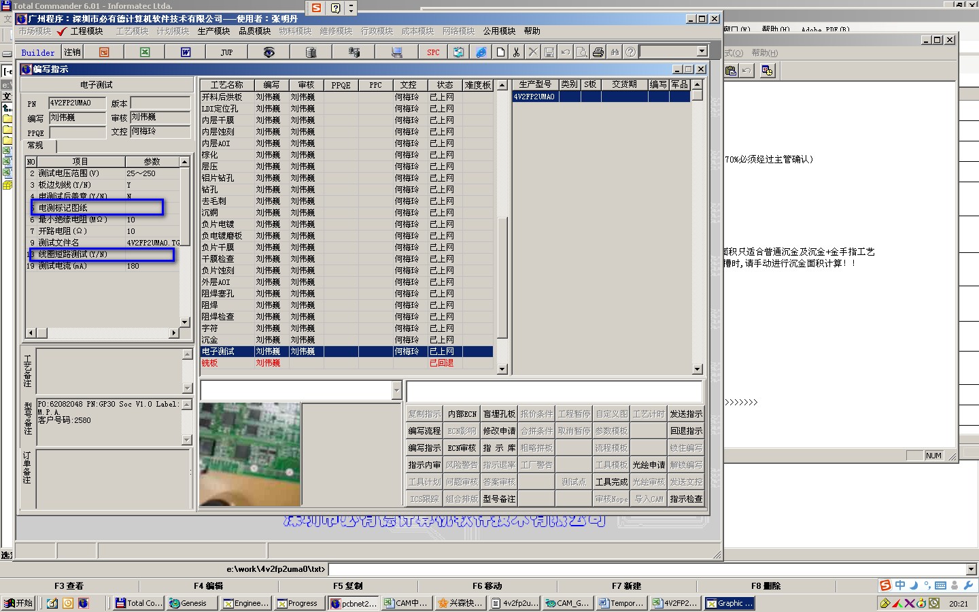Click the 版本 input field
979x612 pixels.
pyautogui.click(x=160, y=103)
